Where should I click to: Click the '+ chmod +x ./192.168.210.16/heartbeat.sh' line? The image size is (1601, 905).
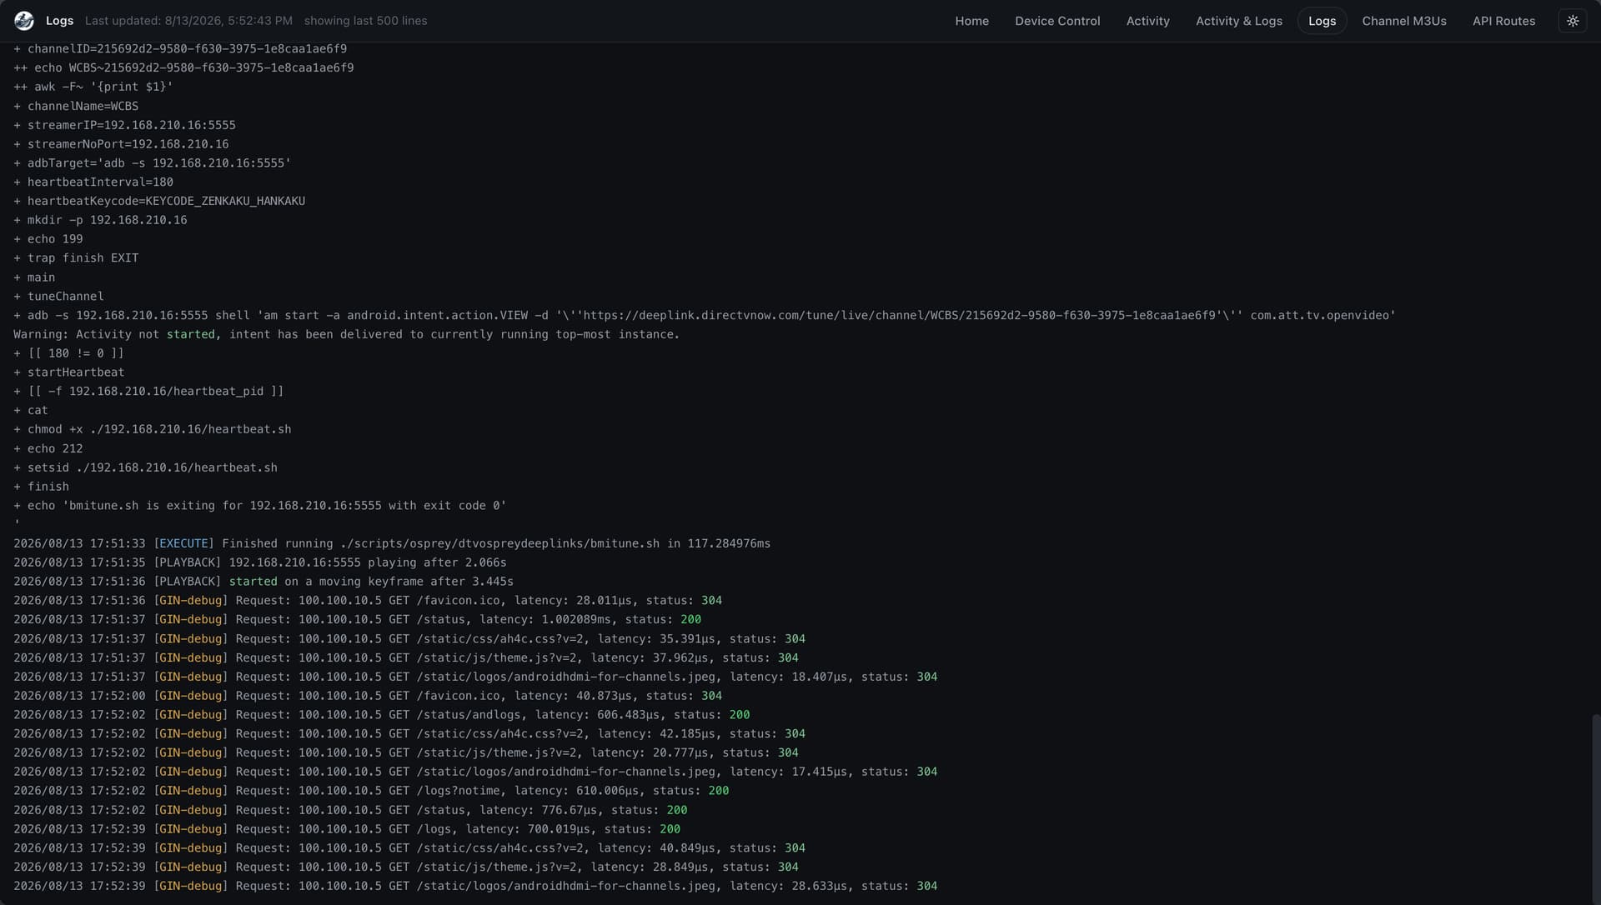coord(153,429)
